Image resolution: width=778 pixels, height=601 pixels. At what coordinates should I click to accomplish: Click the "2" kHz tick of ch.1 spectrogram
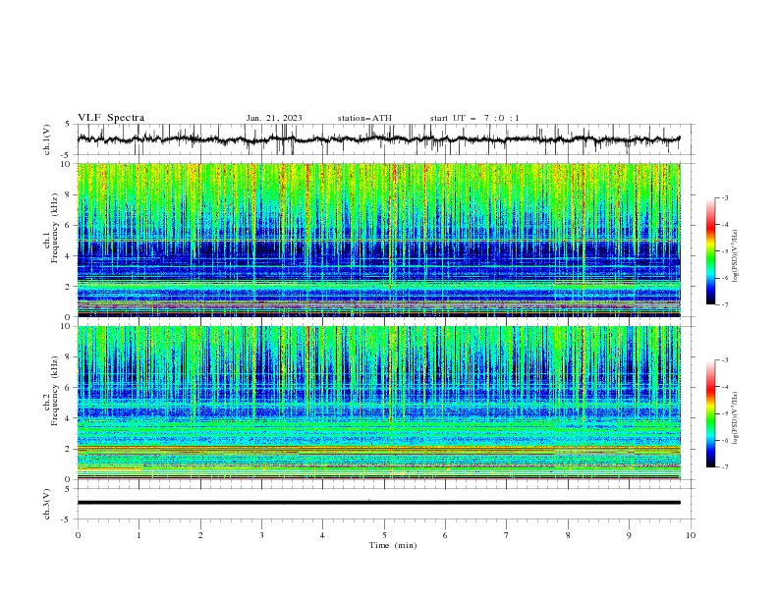pos(68,286)
